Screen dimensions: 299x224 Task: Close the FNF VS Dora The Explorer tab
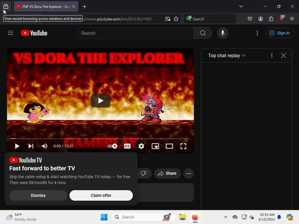[74, 6]
